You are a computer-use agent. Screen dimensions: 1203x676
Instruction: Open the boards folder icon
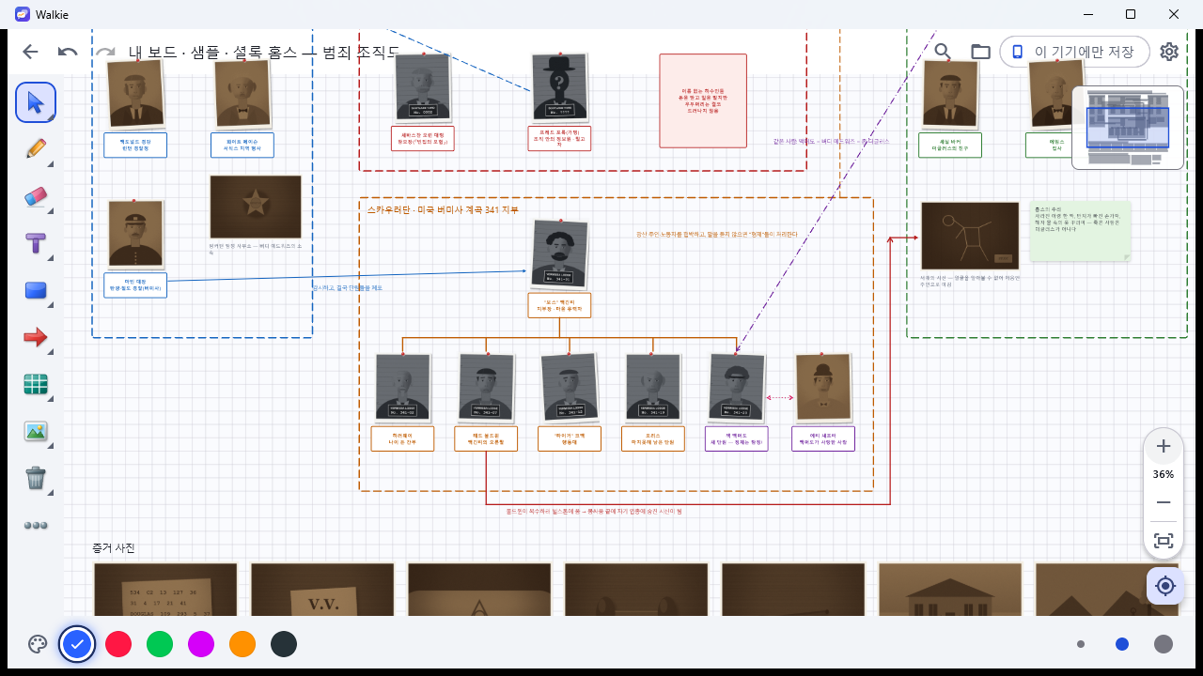click(980, 52)
